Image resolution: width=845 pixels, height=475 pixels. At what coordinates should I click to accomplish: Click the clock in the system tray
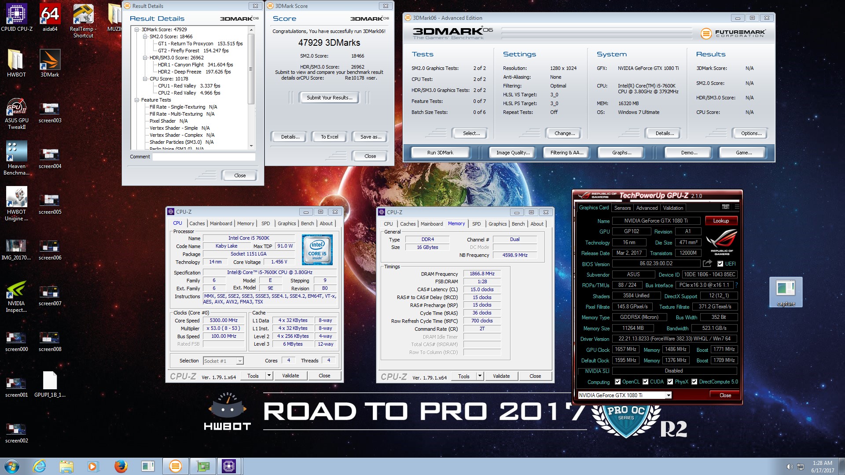(822, 467)
